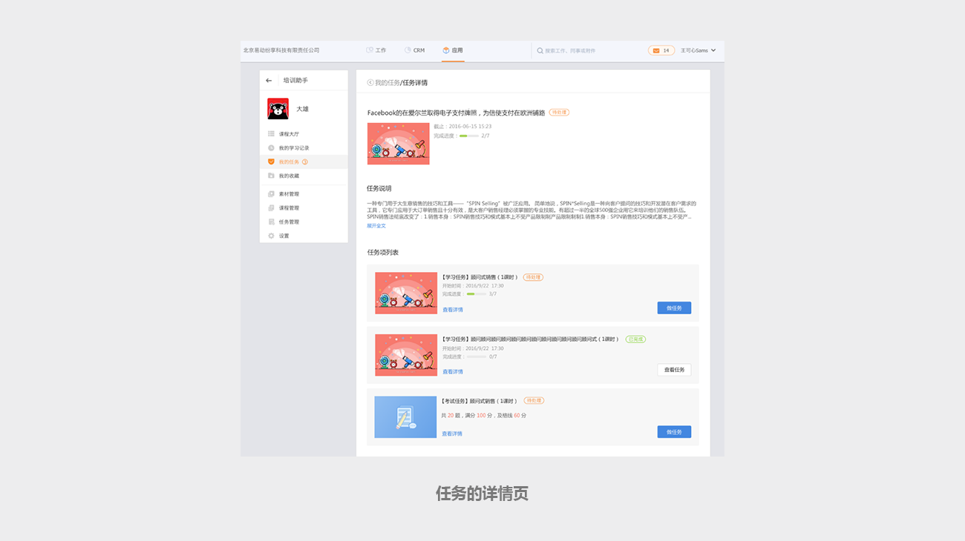Click deadline text 截止:2016-06-15 15:23
Screen dimensions: 965x541
pos(462,127)
